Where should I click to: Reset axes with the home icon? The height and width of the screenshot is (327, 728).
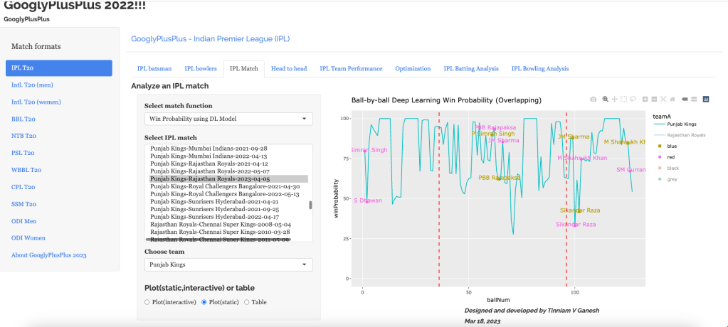[672, 100]
